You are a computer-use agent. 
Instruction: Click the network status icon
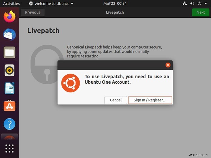(184, 4)
